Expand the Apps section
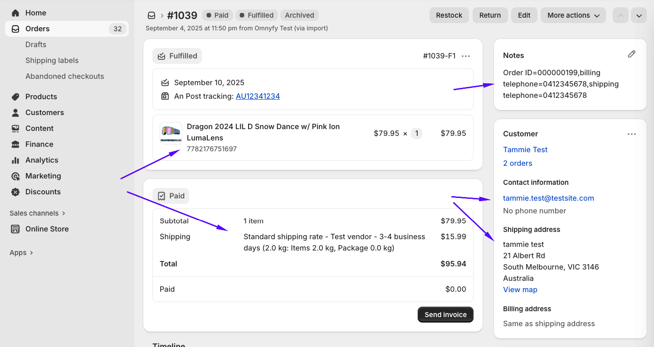654x347 pixels. (x=21, y=252)
